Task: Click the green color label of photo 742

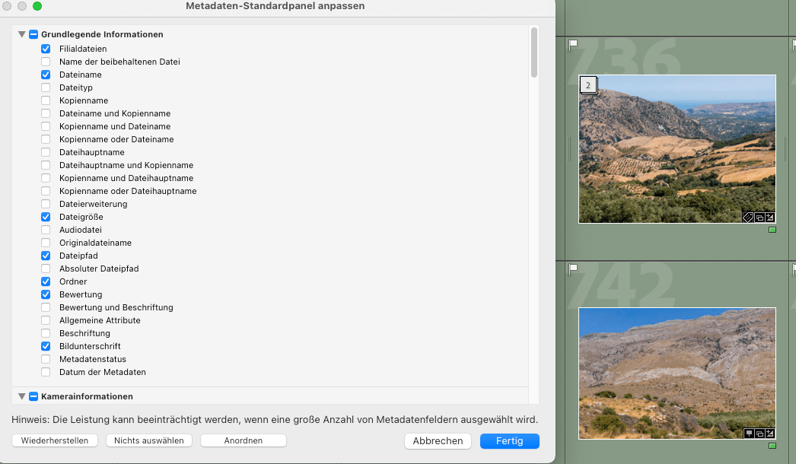Action: (772, 446)
